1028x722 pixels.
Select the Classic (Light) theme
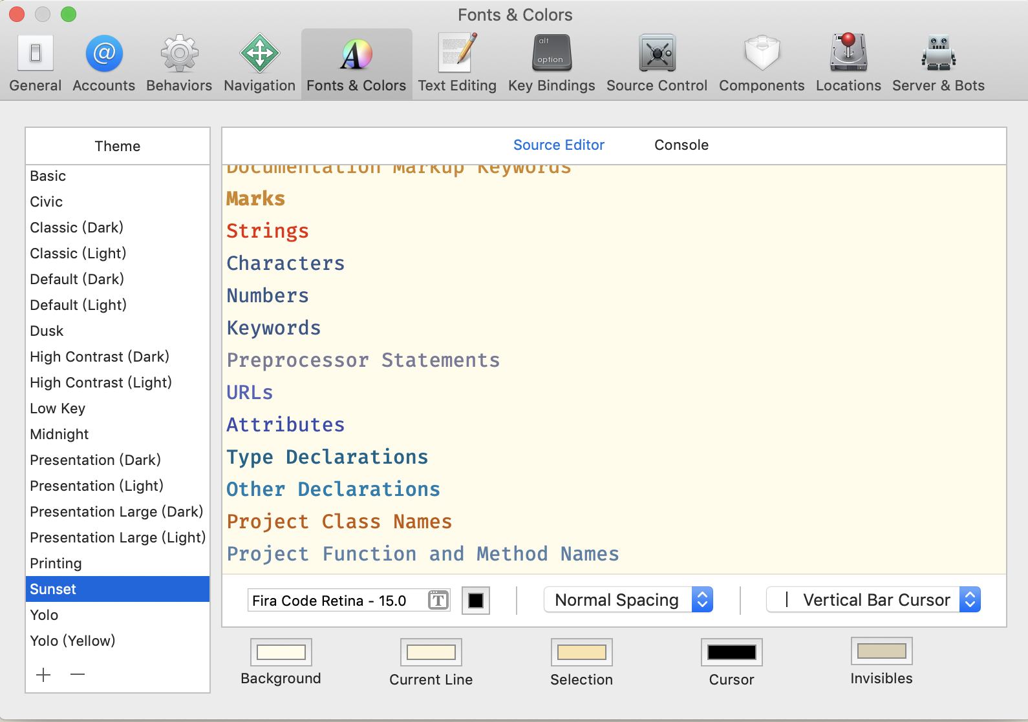pos(118,254)
